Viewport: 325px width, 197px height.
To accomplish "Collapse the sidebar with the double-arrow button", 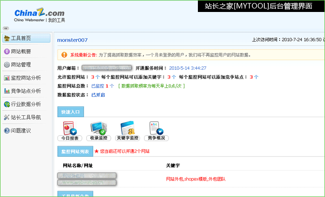I will 6,28.
